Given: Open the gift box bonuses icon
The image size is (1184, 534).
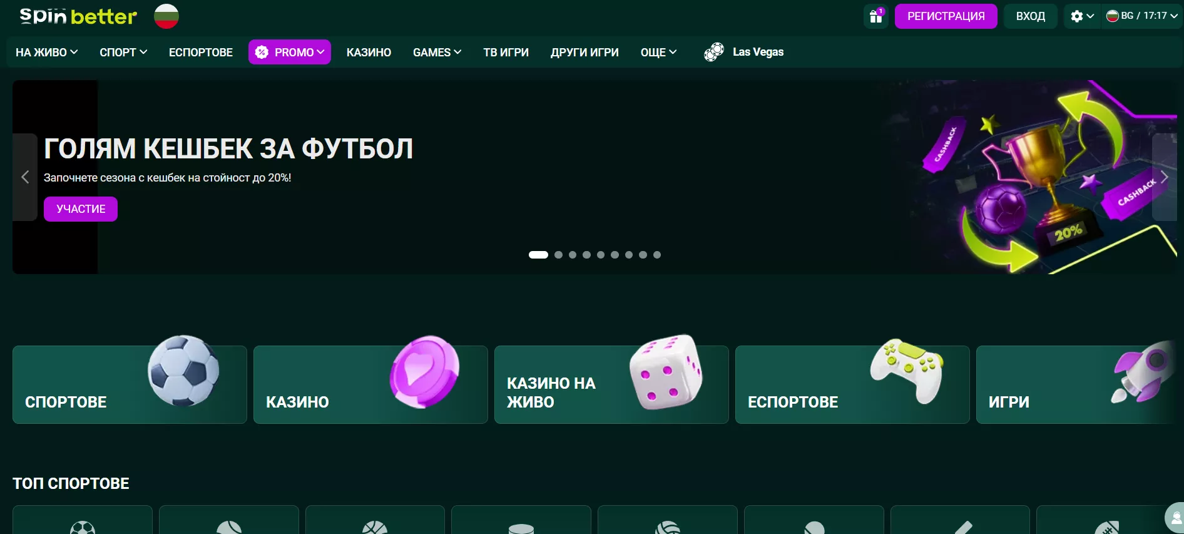Looking at the screenshot, I should (x=876, y=16).
